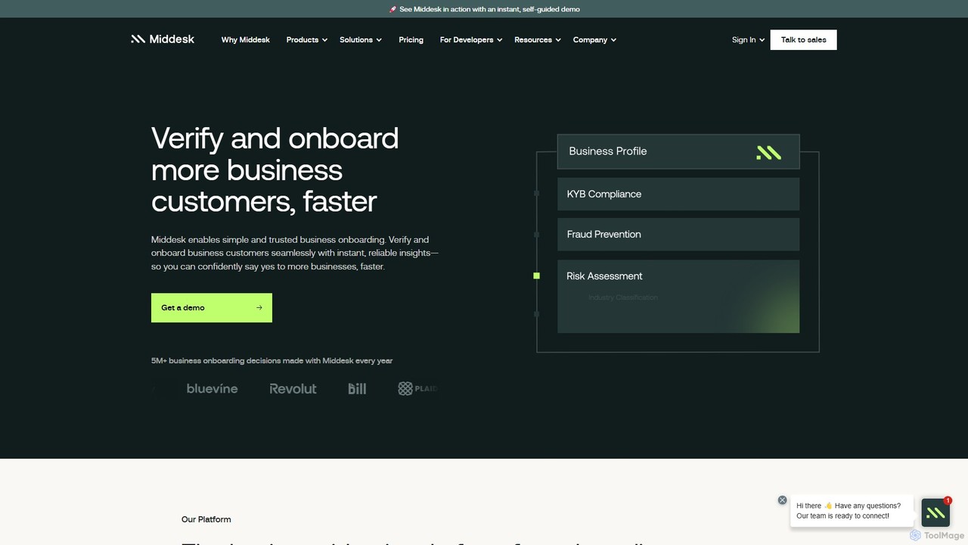The height and width of the screenshot is (545, 968).
Task: Open the Solutions dropdown
Action: point(360,39)
